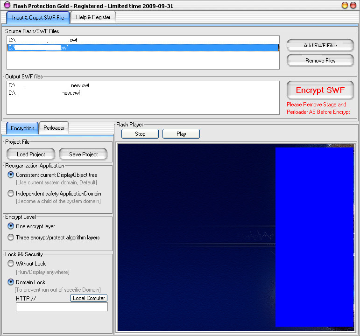
Task: Close window with the red round button
Action: (353, 5)
